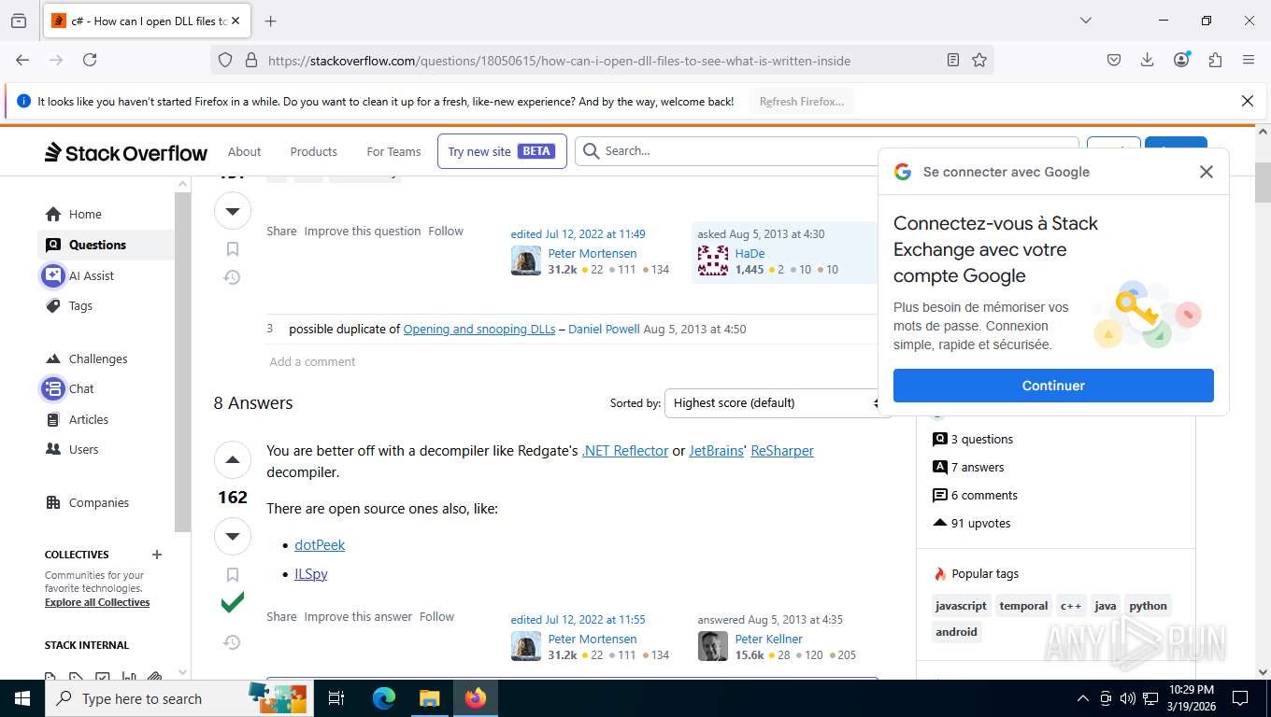Open the list all tabs dropdown
Screen dimensions: 1271x717
pyautogui.click(x=1086, y=21)
